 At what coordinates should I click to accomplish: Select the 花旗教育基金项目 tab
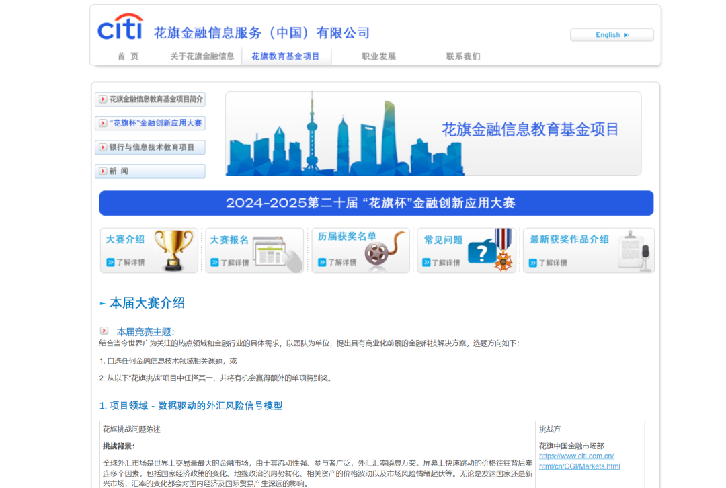pos(286,56)
